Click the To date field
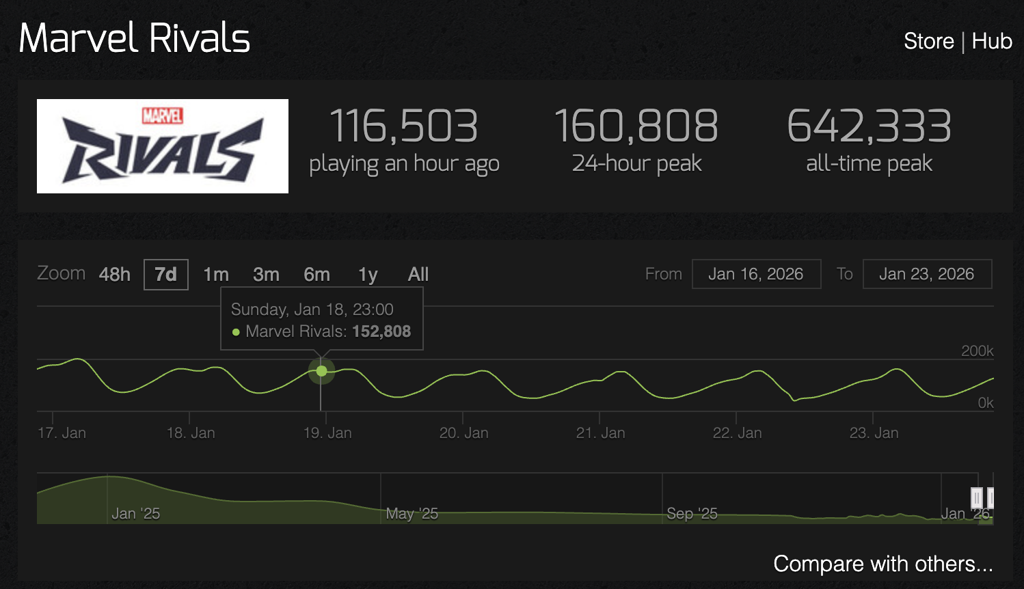This screenshot has height=589, width=1024. [x=927, y=274]
